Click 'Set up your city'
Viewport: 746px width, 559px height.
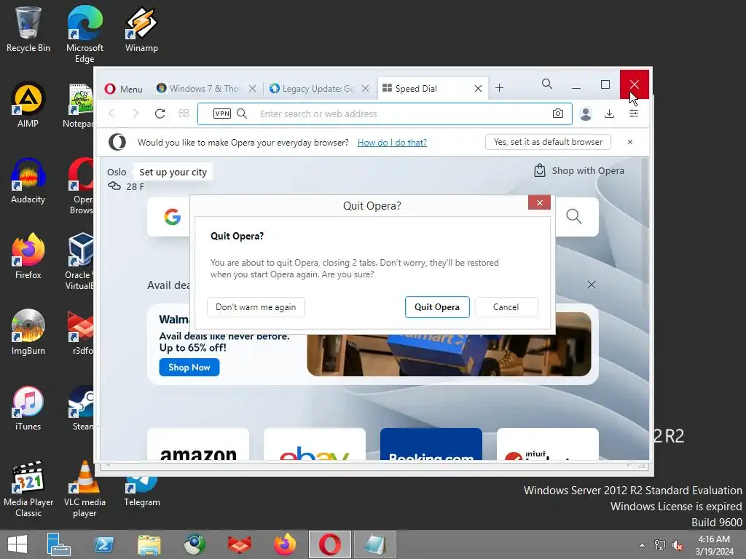click(173, 173)
